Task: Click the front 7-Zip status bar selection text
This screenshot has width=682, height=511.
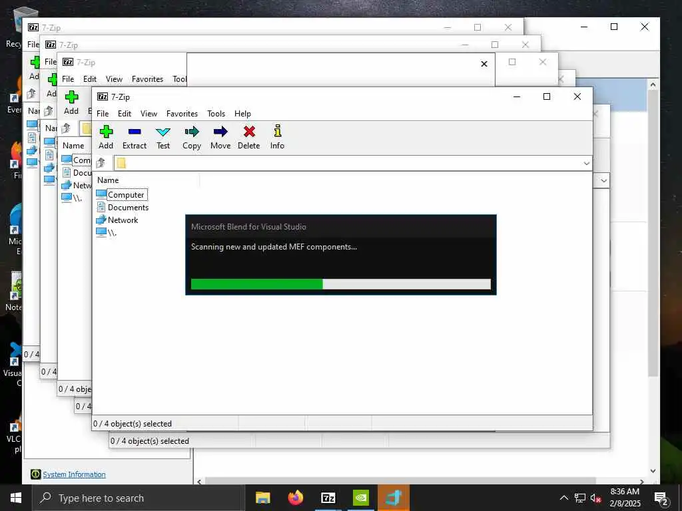Action: point(133,424)
